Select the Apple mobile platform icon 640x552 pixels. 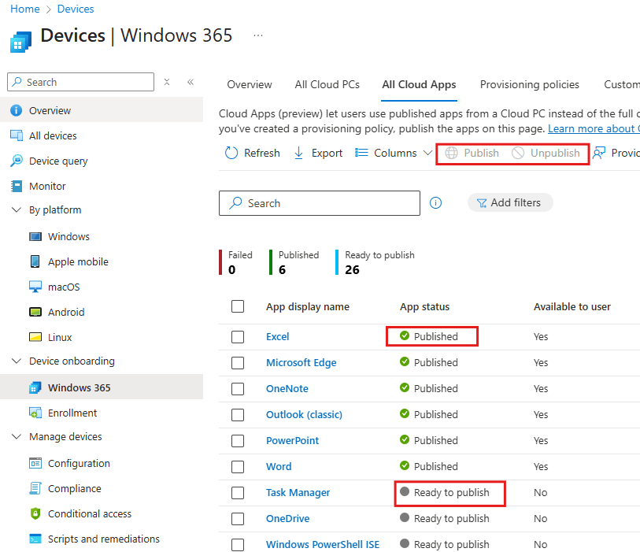[x=35, y=262]
